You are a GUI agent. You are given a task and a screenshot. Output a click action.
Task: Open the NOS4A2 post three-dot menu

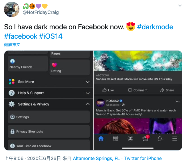[x=177, y=101]
